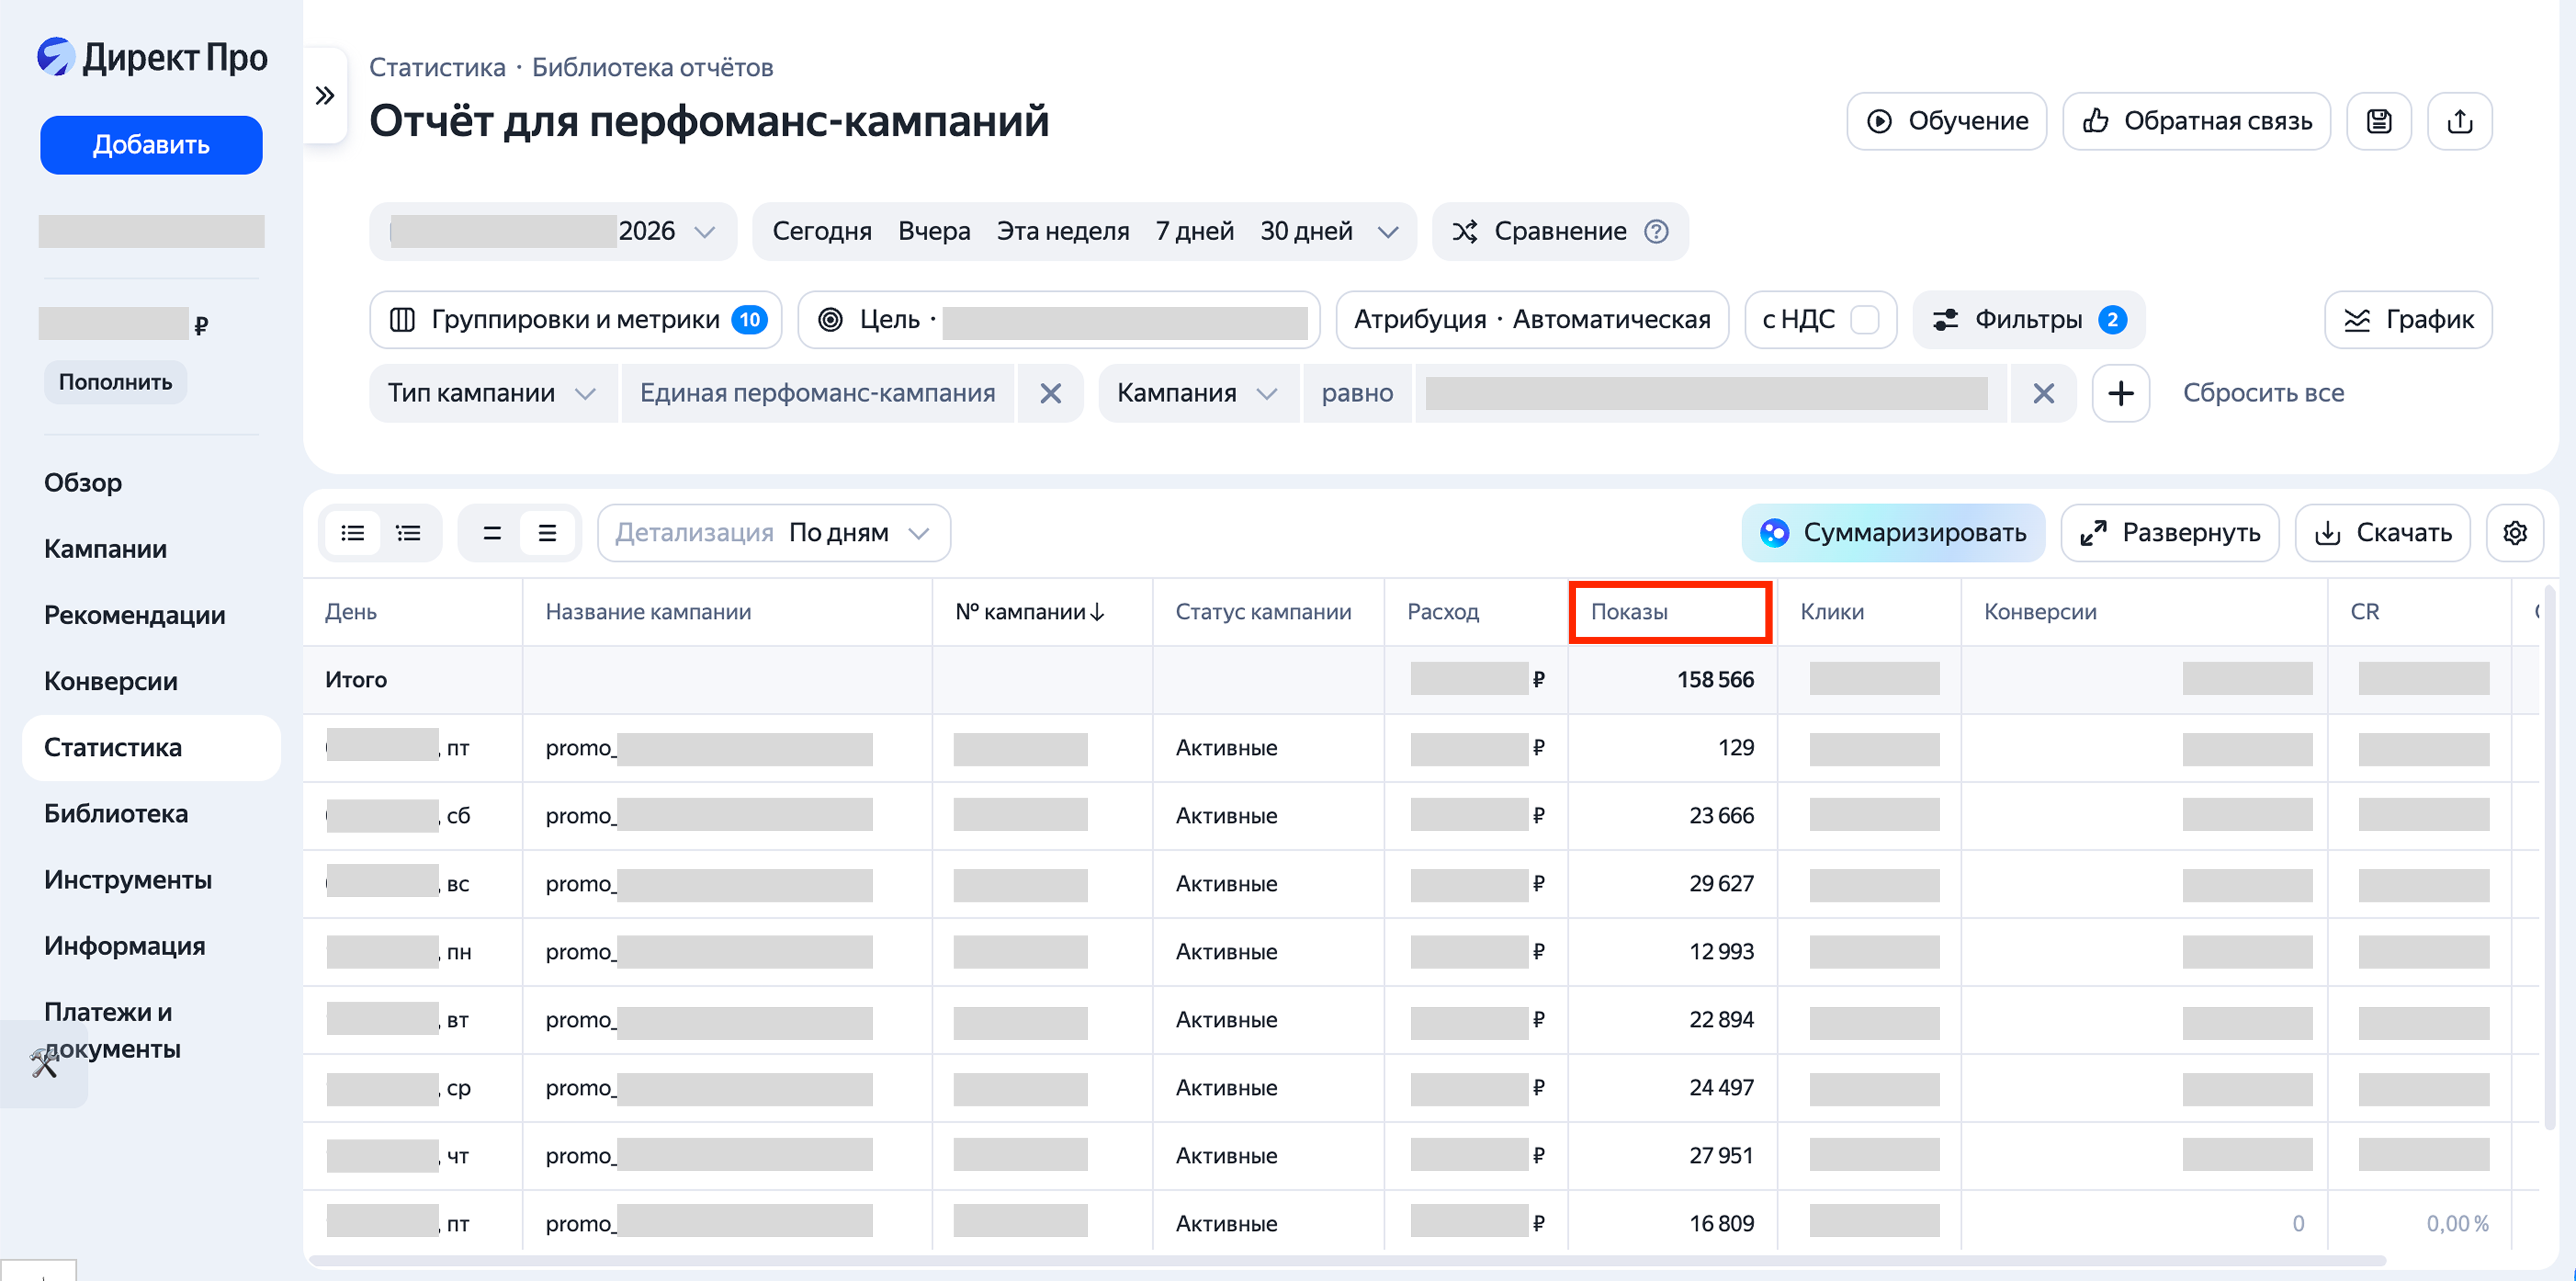Open Кампании in the sidebar
The height and width of the screenshot is (1281, 2576).
(105, 549)
